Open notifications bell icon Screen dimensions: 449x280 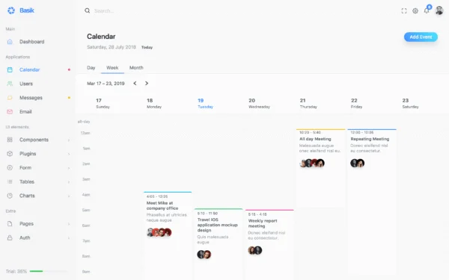click(427, 11)
